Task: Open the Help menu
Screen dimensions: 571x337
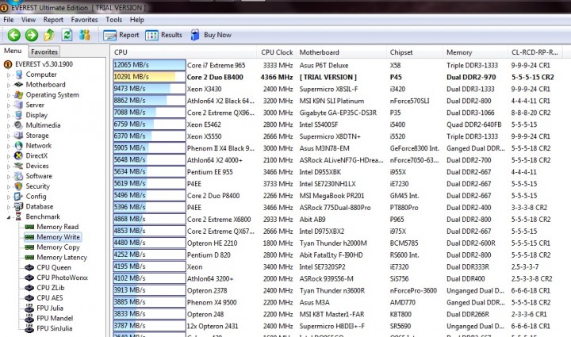Action: pyautogui.click(x=137, y=20)
